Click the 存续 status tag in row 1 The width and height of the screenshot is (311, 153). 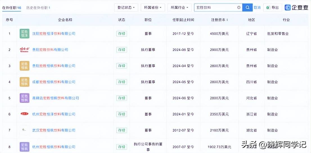(x=121, y=34)
